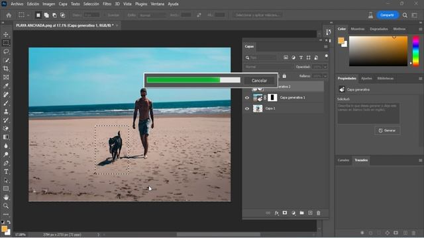Select the Spot Healing Brush tool
This screenshot has height=238, width=424.
(x=6, y=95)
